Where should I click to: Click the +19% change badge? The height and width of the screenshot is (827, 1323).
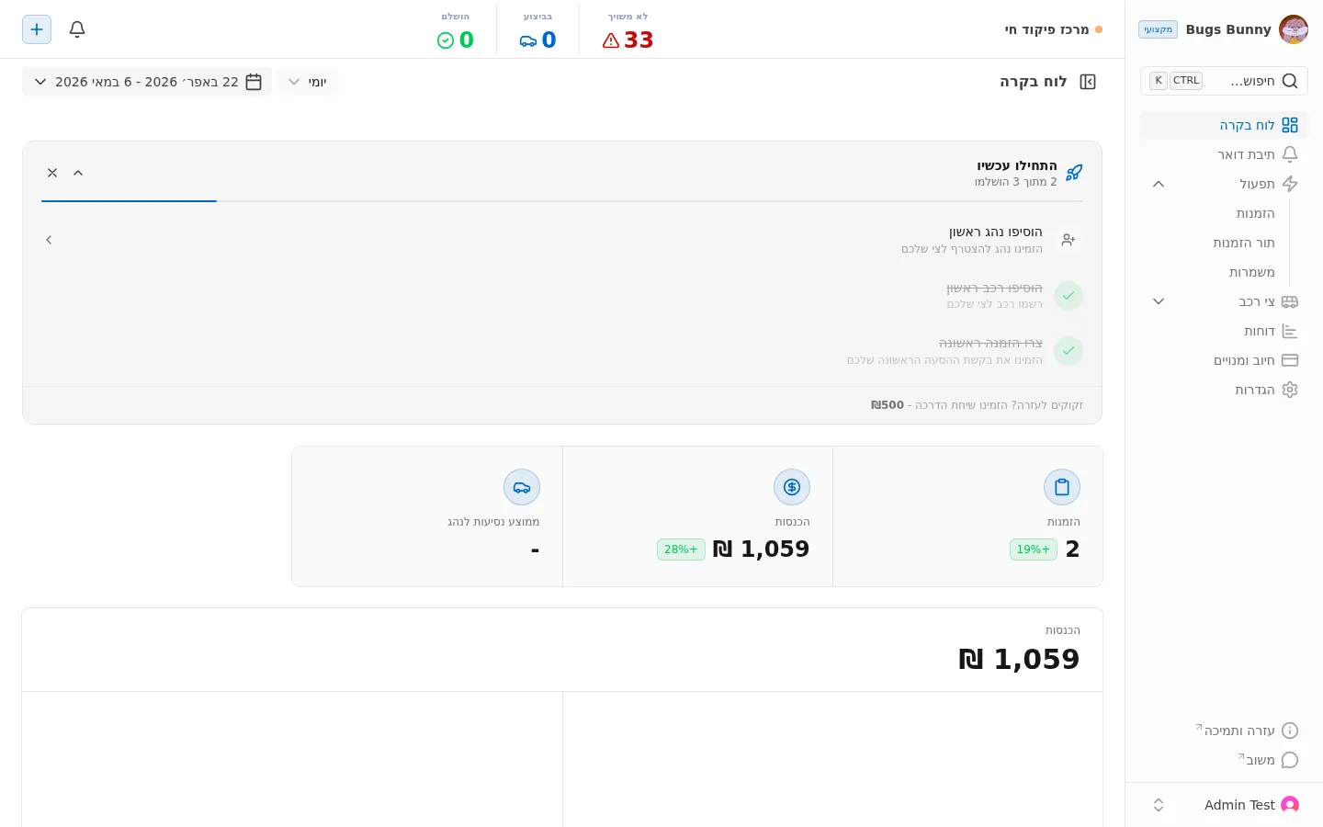point(1034,549)
